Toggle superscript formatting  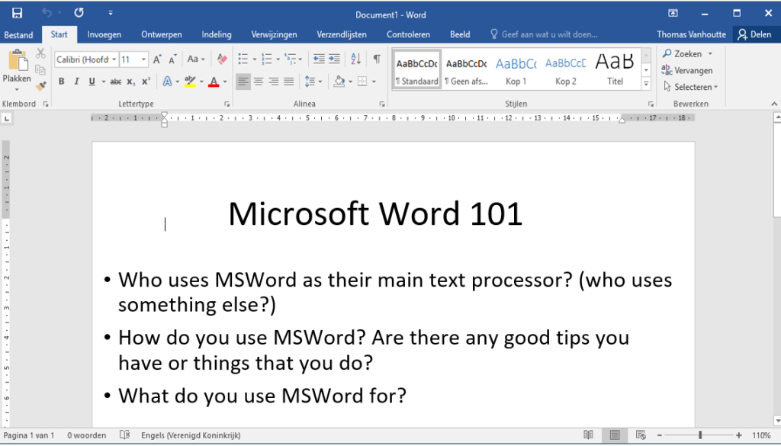[x=146, y=81]
